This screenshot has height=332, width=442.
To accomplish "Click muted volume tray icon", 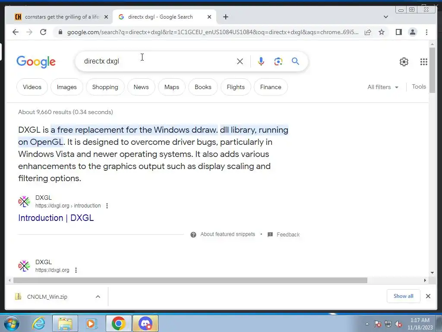I will tap(398, 324).
